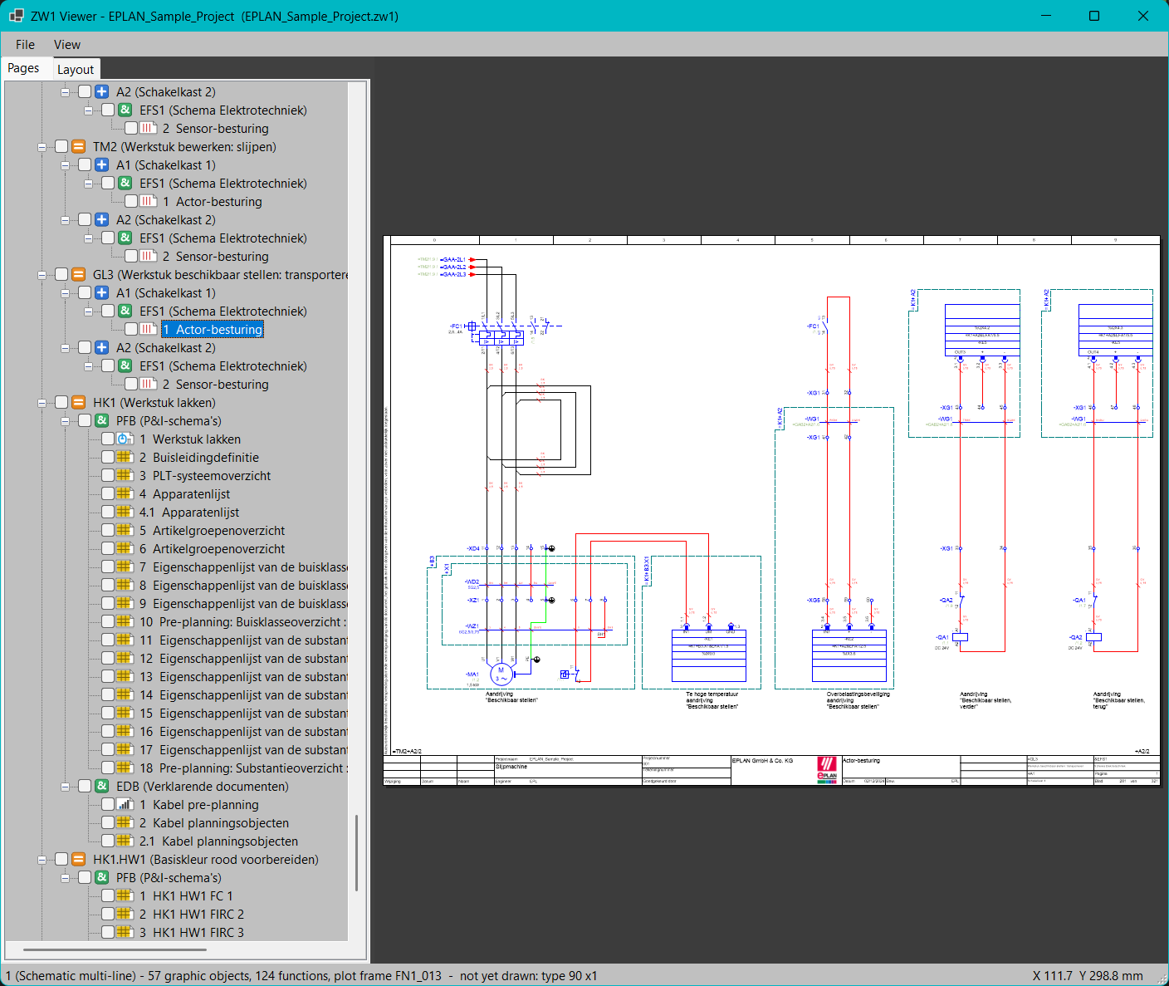Image resolution: width=1169 pixels, height=986 pixels.
Task: Click the table icon of 1 HK1 HW1 FC 1
Action: point(125,896)
